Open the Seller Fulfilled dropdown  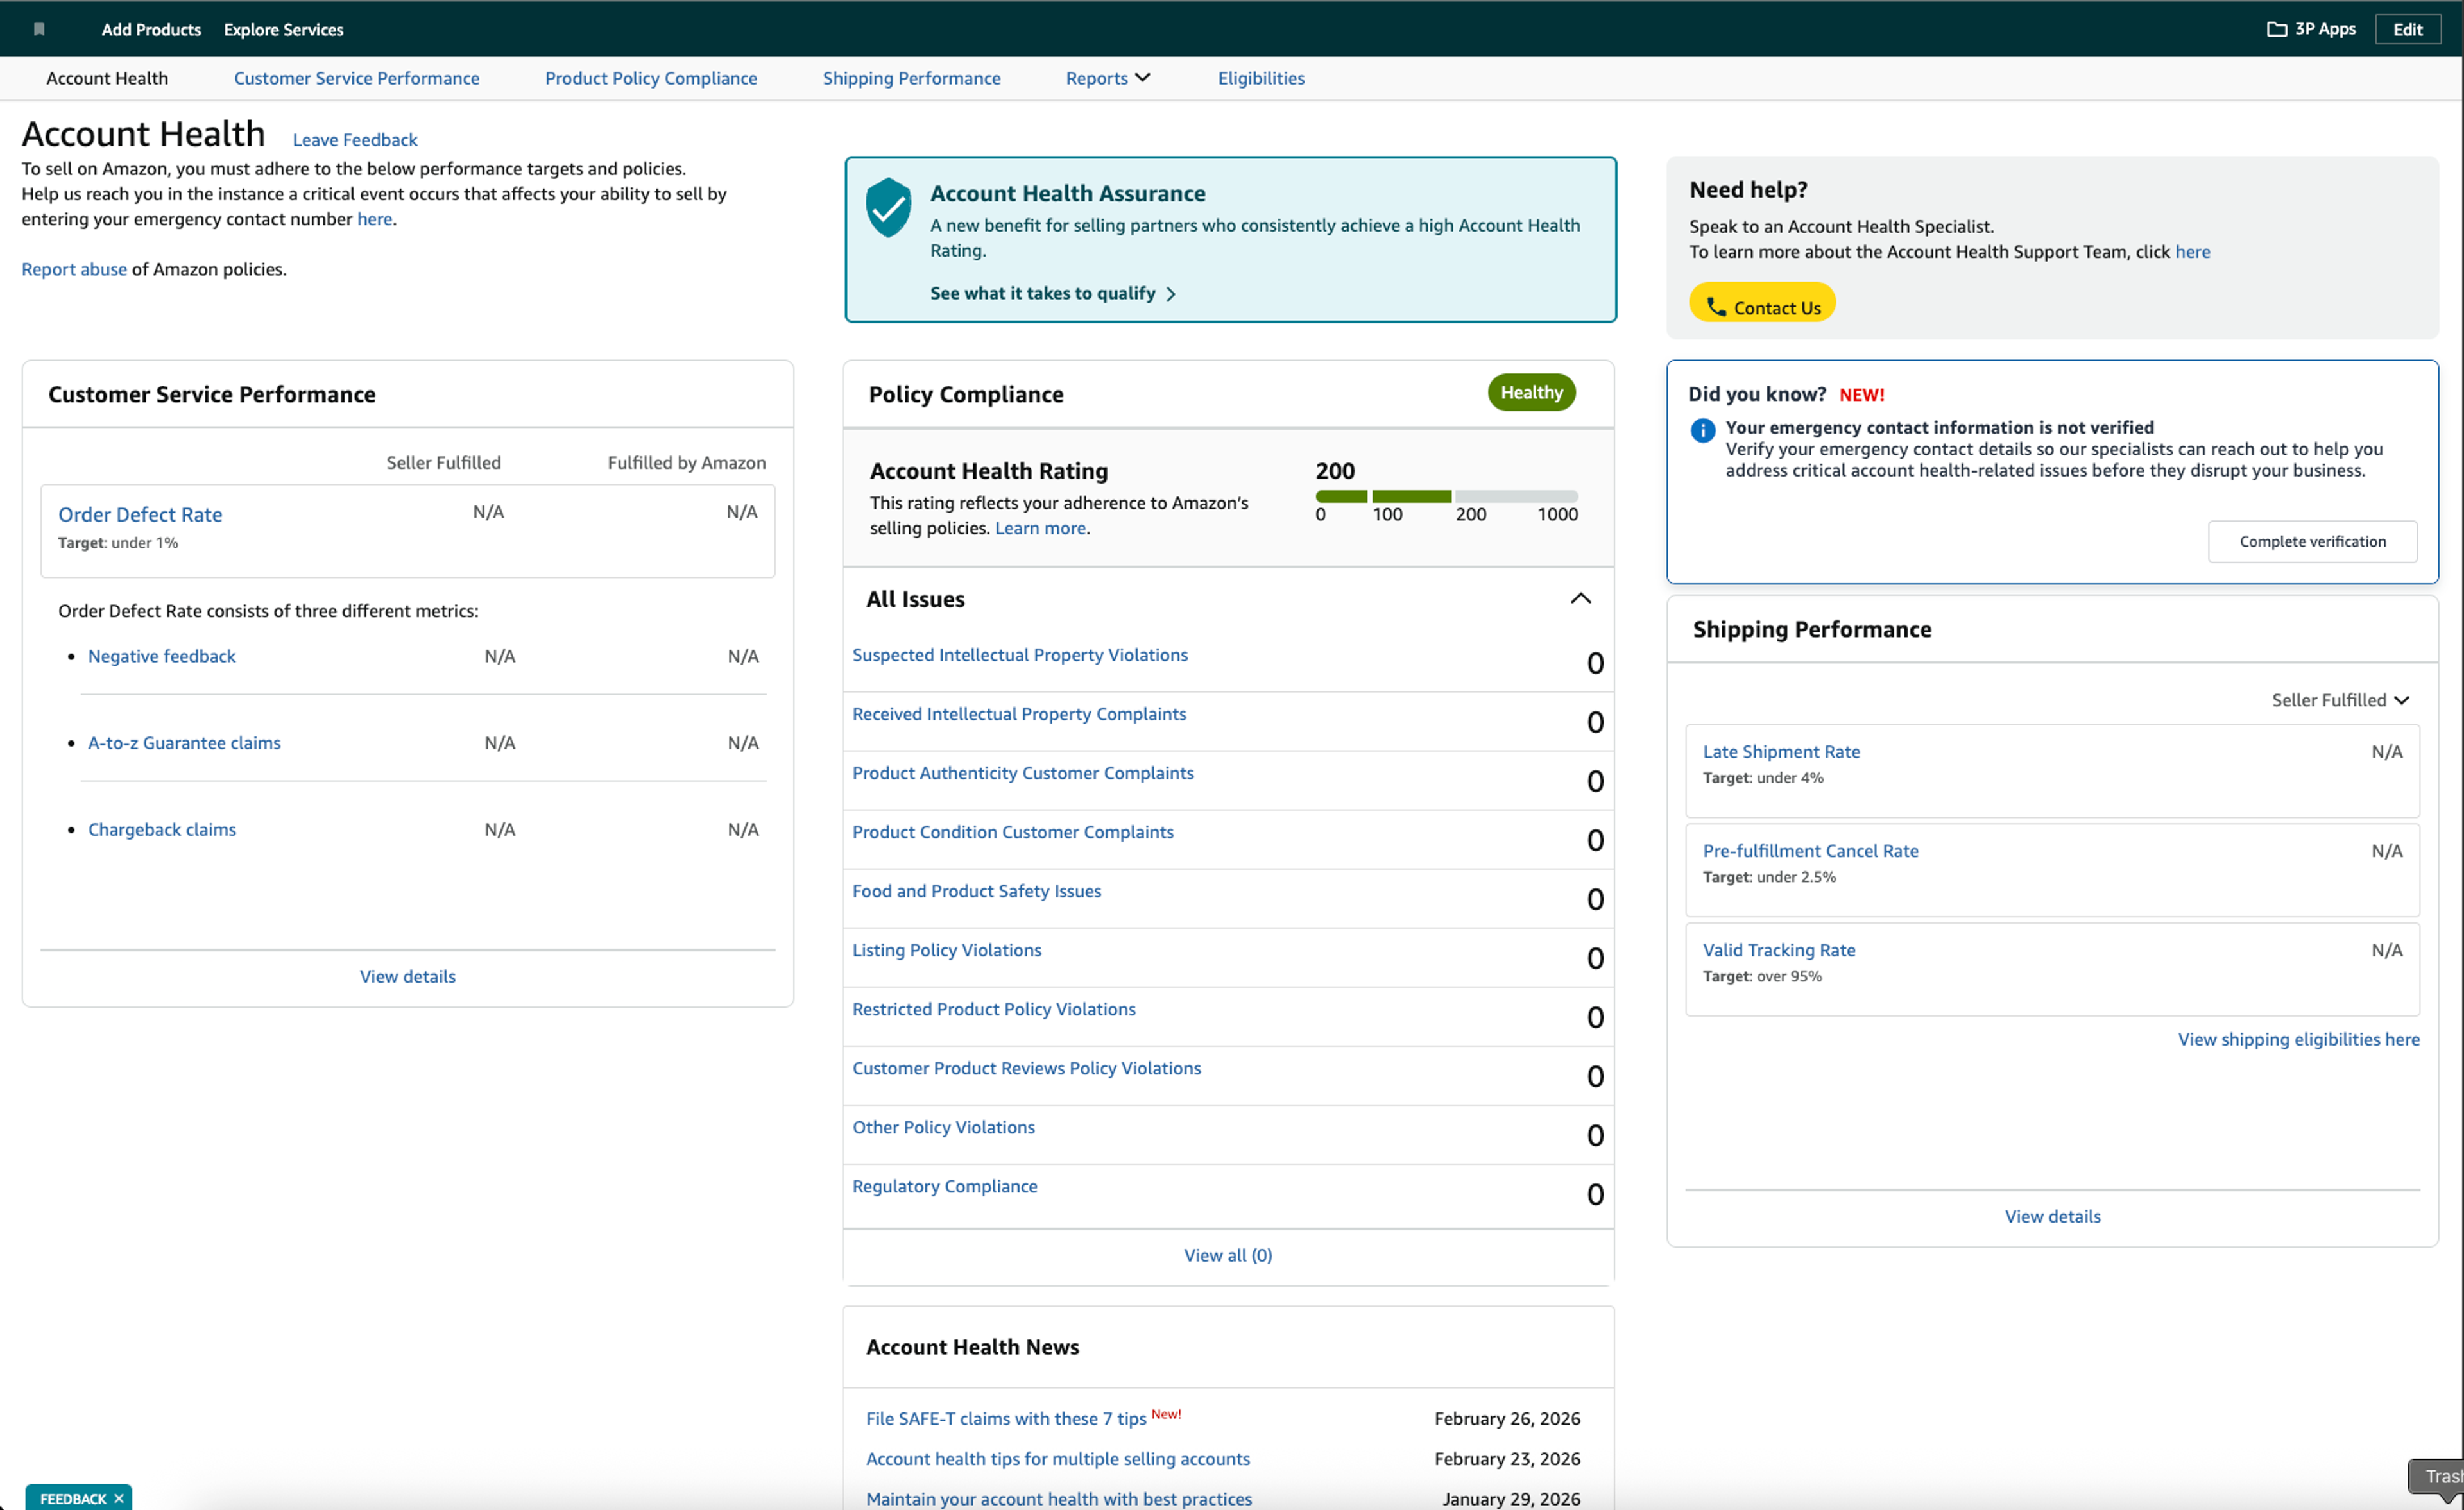[2339, 700]
